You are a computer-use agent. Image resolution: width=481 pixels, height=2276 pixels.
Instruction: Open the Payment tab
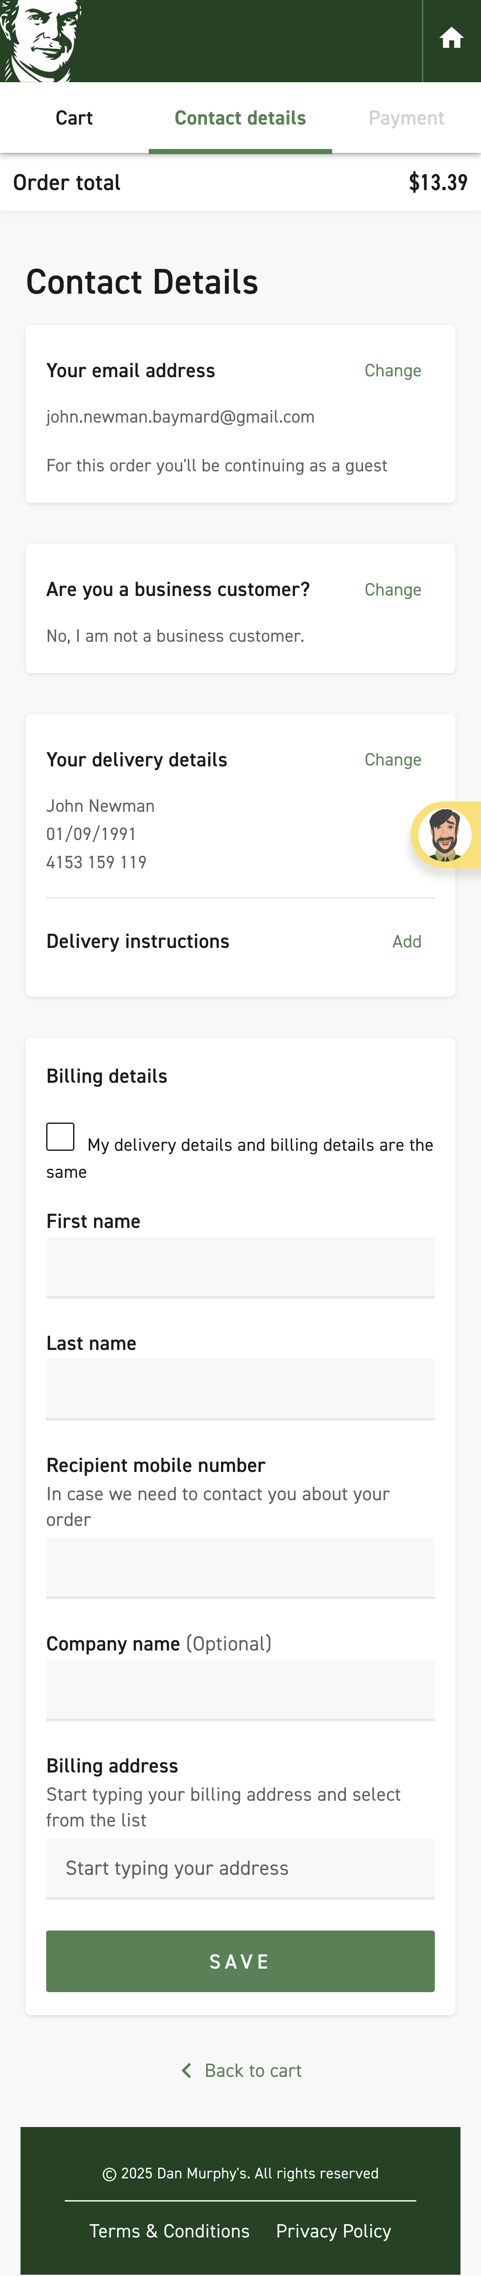tap(406, 117)
